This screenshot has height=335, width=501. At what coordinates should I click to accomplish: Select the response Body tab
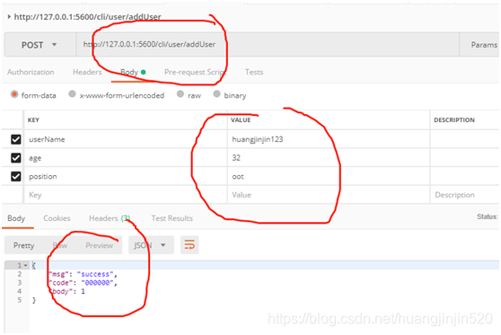pos(16,218)
